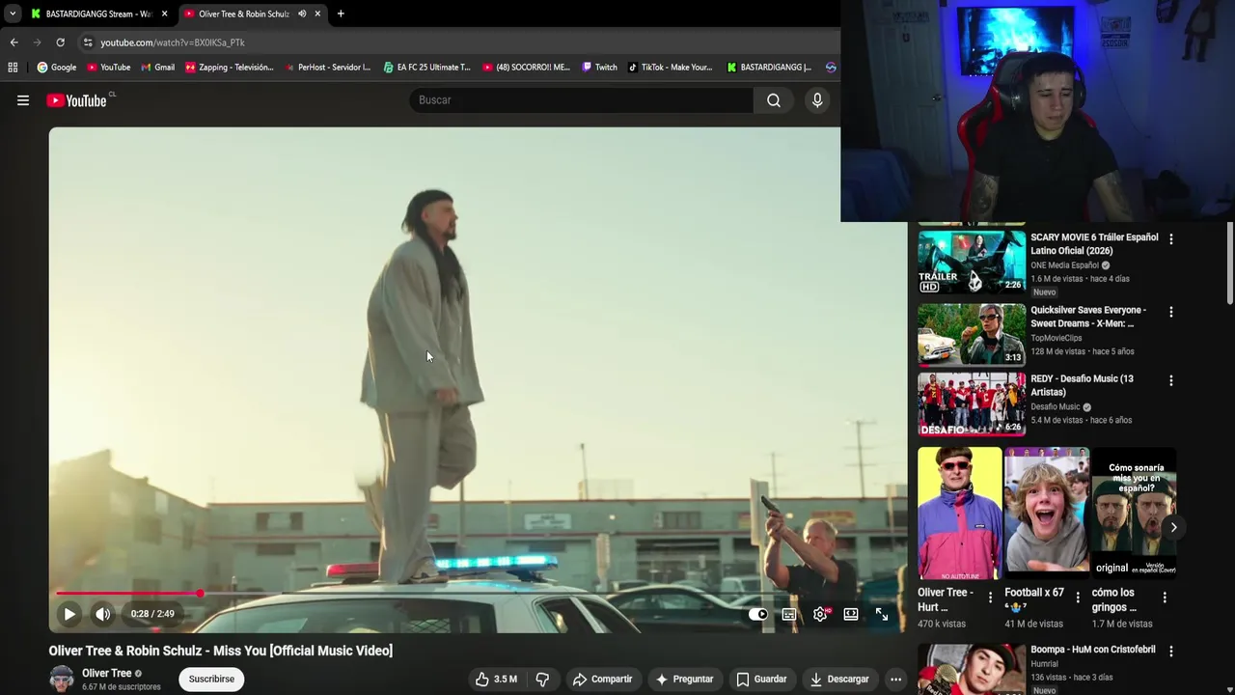Click the search magnifier button

[x=774, y=100]
